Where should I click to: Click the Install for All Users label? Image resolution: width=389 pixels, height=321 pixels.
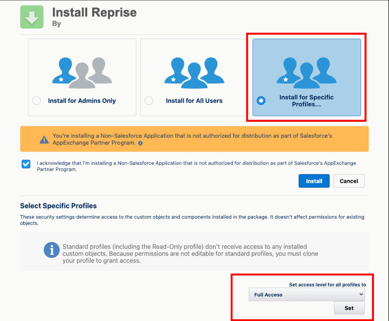[x=194, y=100]
